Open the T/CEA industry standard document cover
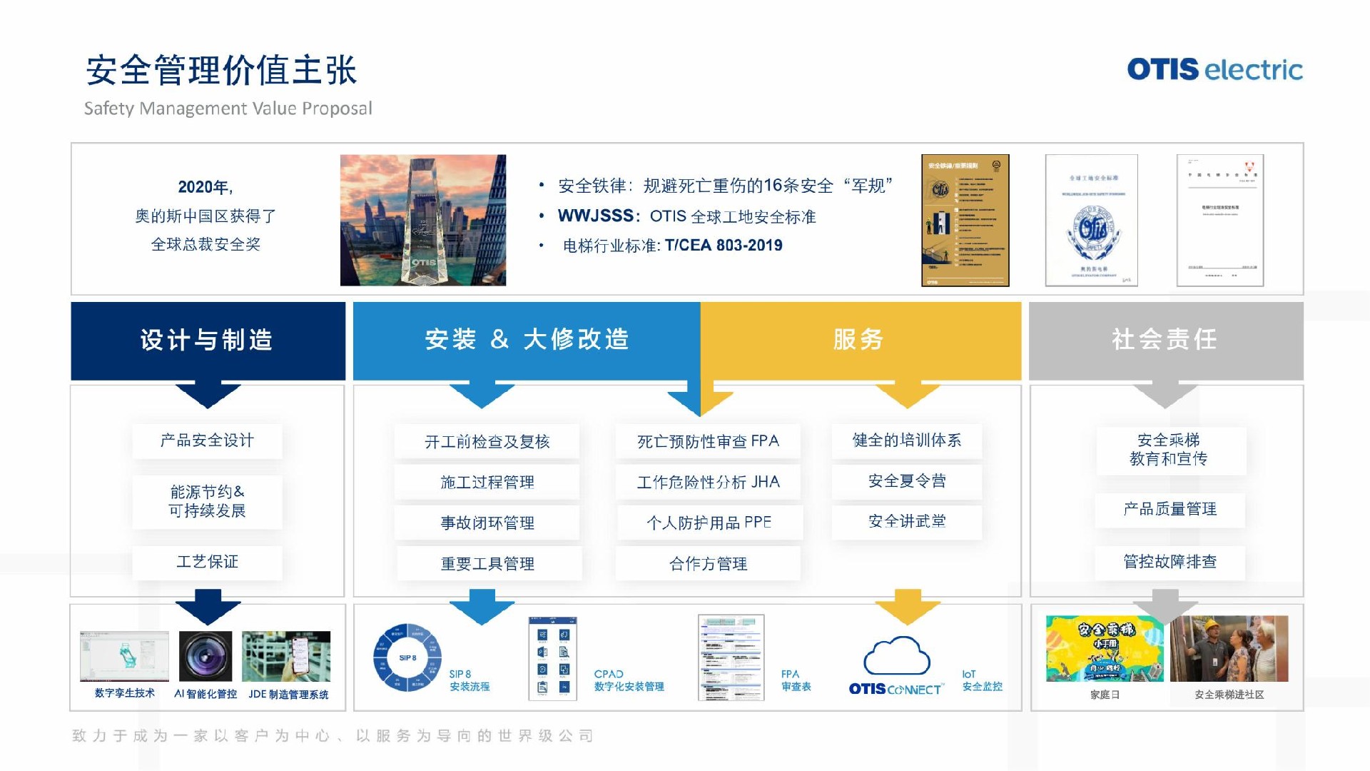 pos(1220,220)
